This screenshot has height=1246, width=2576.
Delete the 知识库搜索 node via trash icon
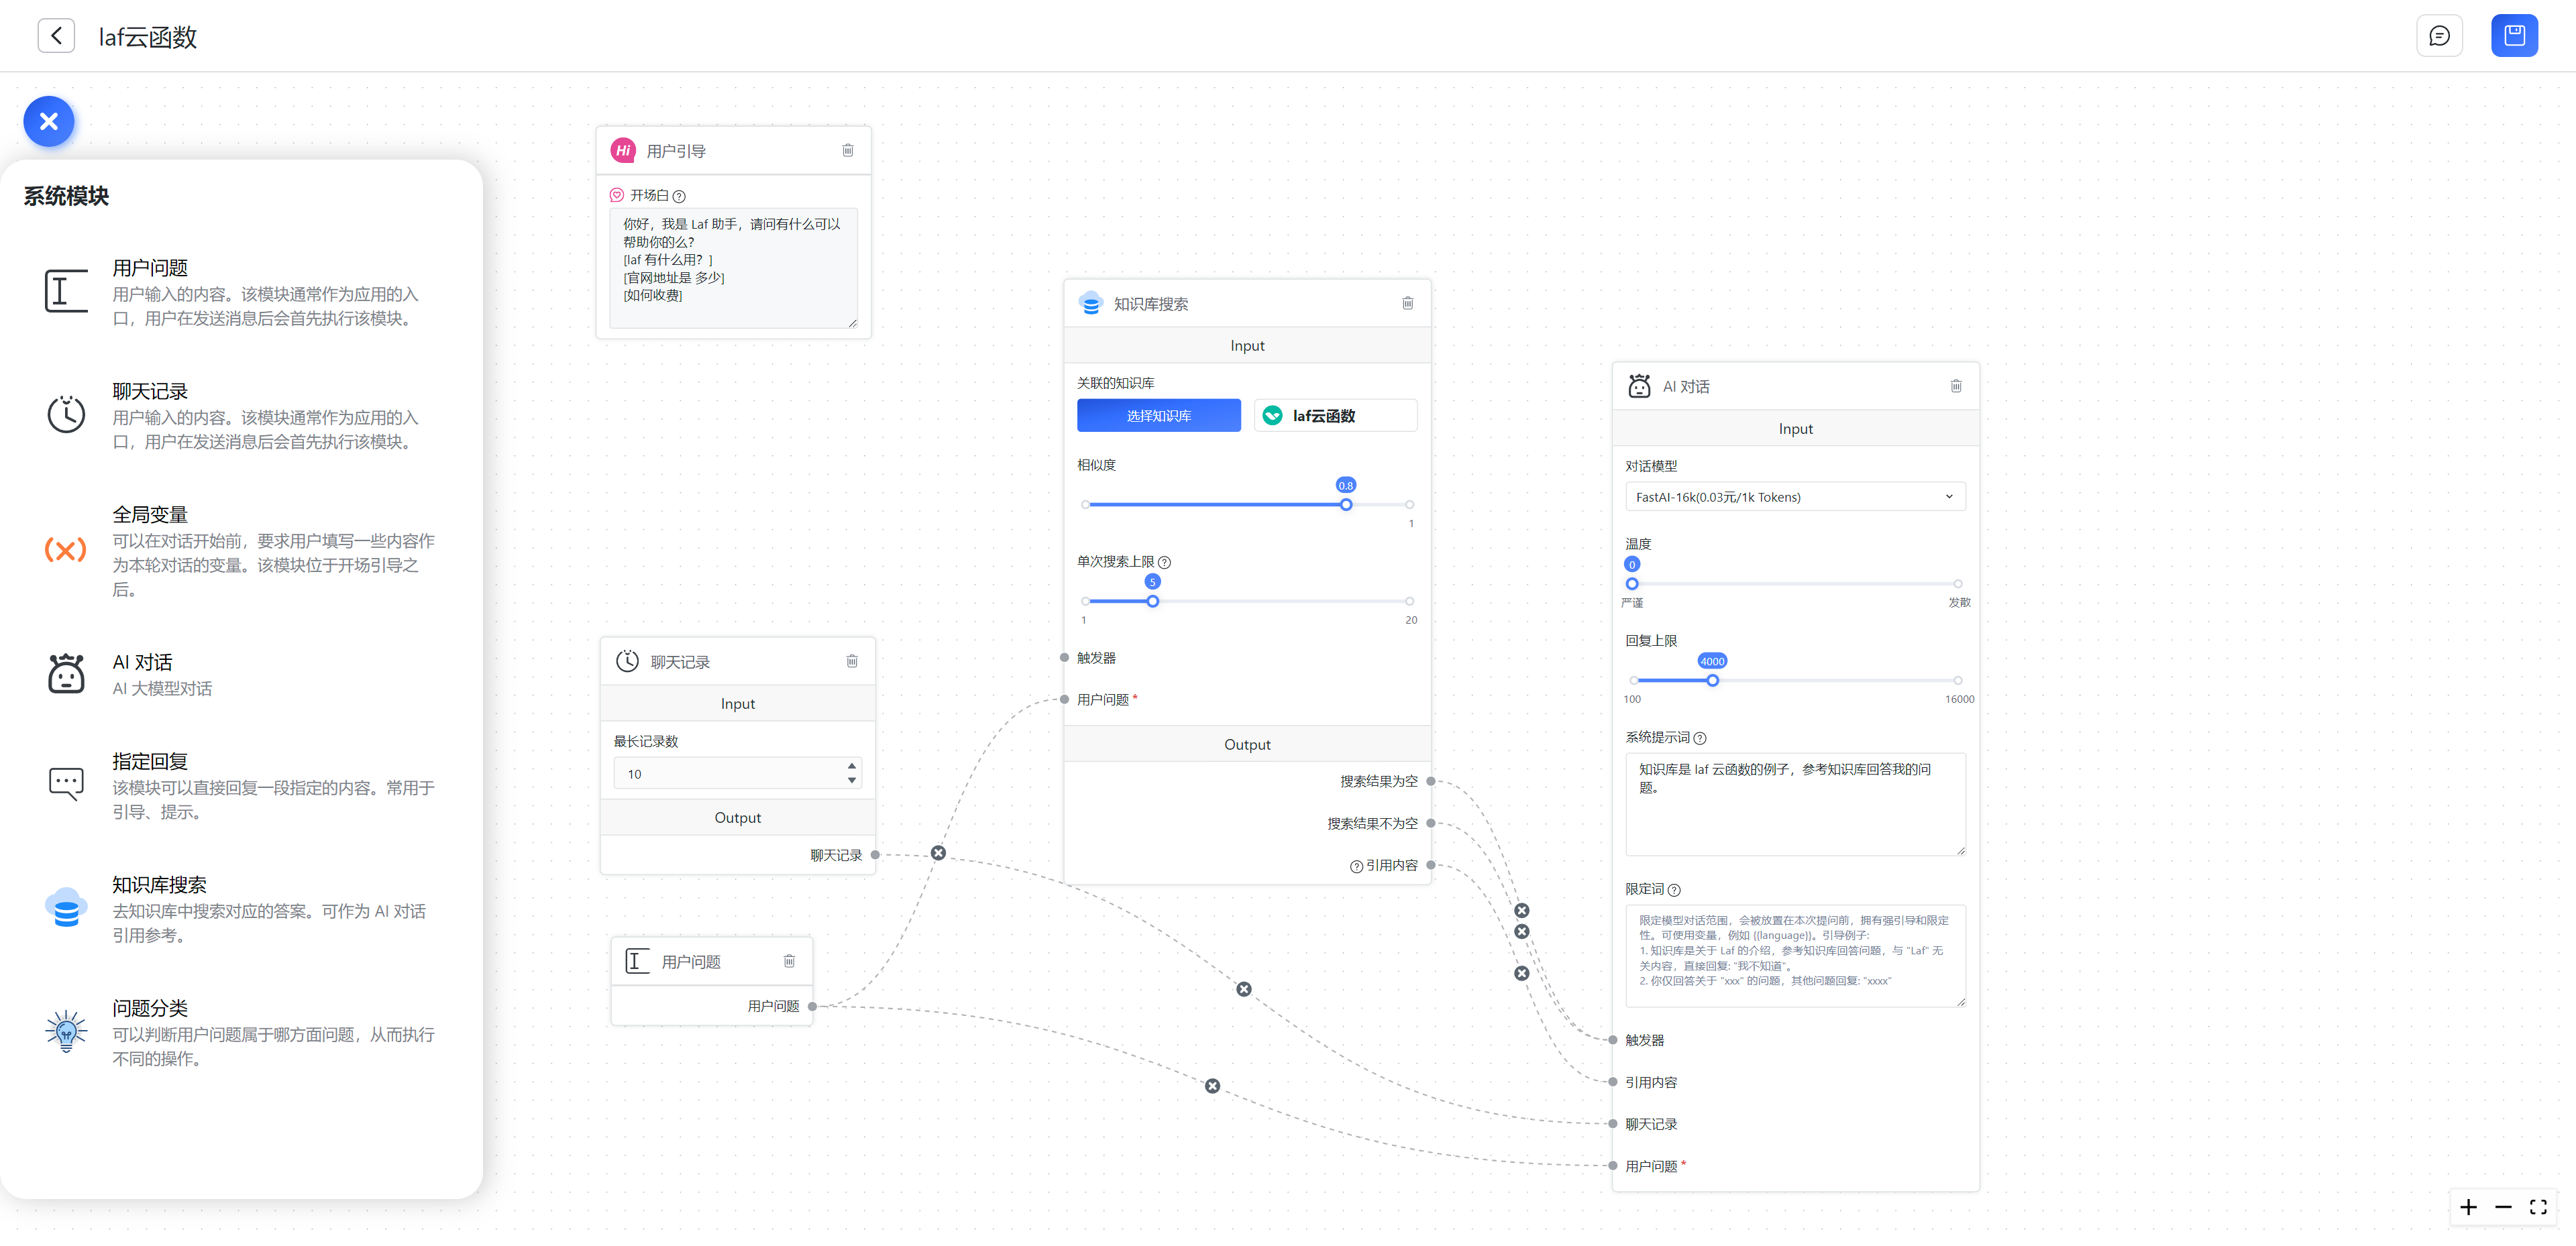pyautogui.click(x=1407, y=304)
